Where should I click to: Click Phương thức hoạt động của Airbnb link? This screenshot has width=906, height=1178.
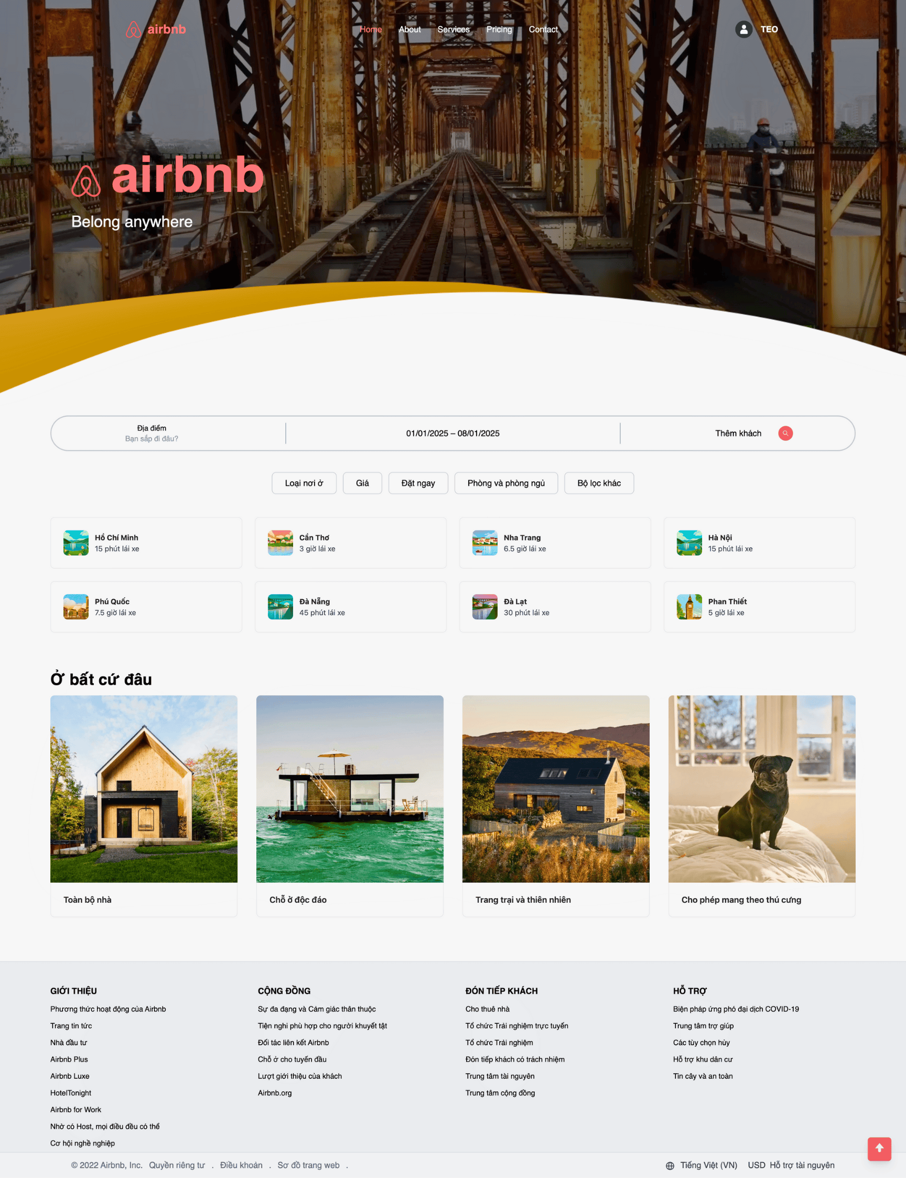(x=108, y=1009)
